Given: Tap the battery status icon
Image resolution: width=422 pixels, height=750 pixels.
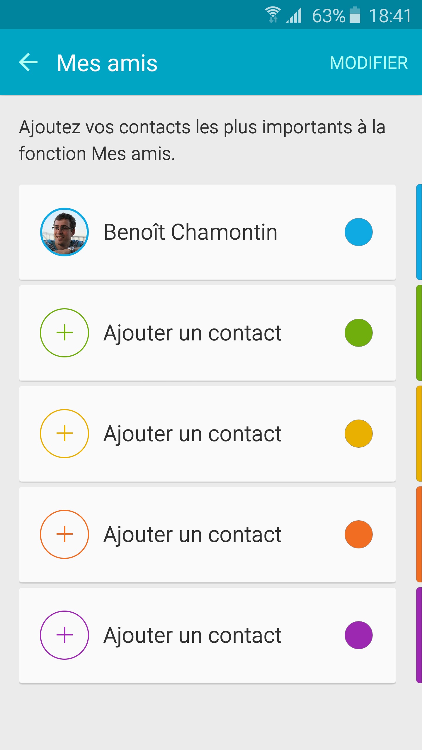Looking at the screenshot, I should coord(355,15).
